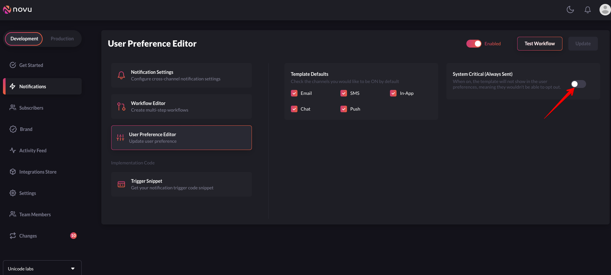
Task: Click the Subscribers people icon
Action: coord(13,108)
